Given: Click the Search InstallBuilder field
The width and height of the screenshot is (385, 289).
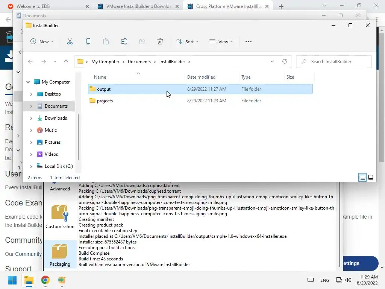Looking at the screenshot, I should tap(334, 62).
